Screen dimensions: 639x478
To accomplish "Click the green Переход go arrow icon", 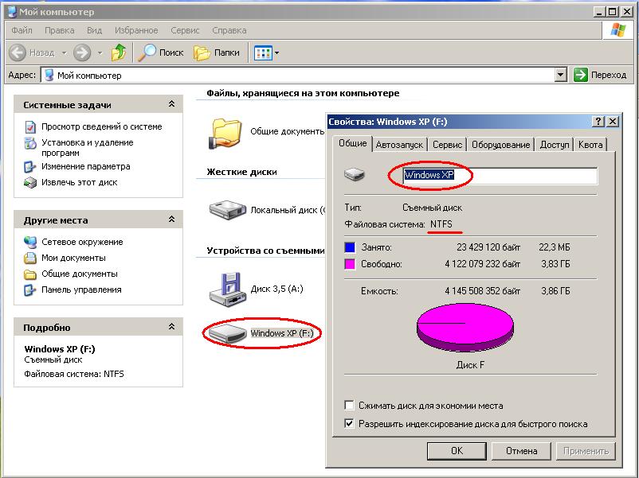I will pyautogui.click(x=580, y=75).
